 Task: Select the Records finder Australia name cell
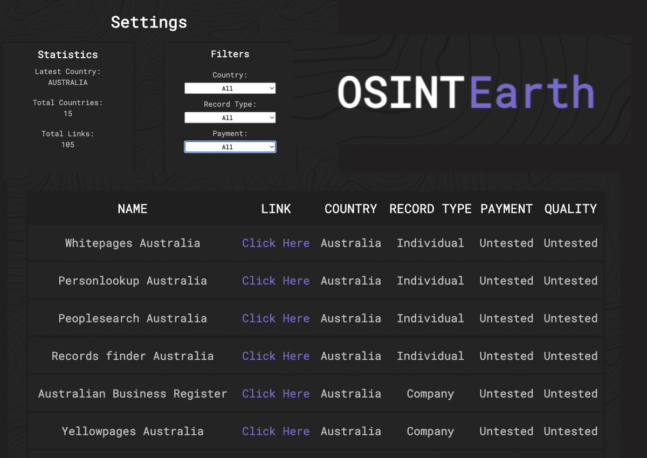pos(133,356)
